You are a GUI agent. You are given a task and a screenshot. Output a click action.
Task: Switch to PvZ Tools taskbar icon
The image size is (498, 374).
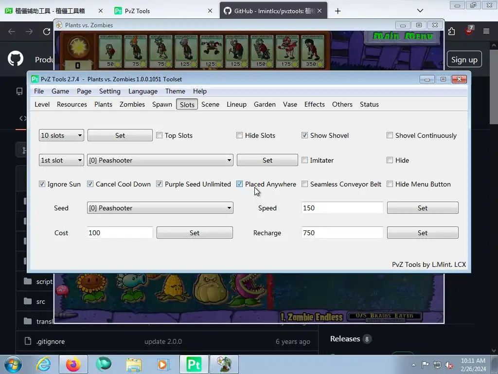pyautogui.click(x=194, y=364)
